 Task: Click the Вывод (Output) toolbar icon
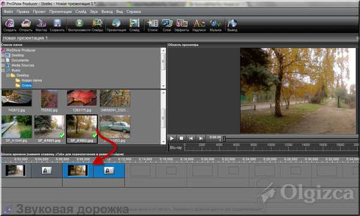click(232, 25)
